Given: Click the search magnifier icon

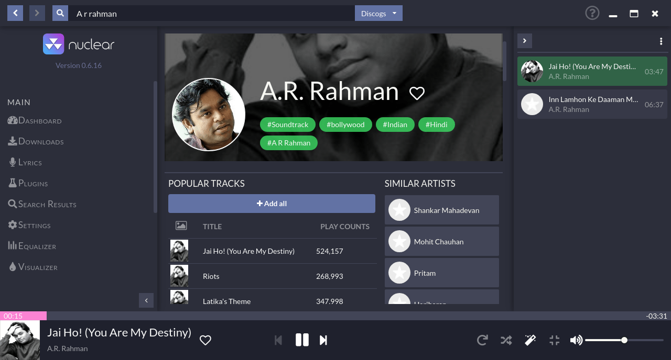Looking at the screenshot, I should tap(60, 13).
